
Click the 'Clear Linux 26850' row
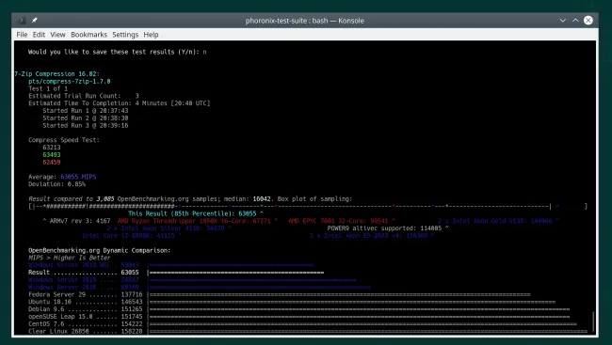click(x=308, y=331)
